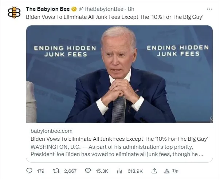Viewport: 220px width, 180px height.
Task: Open the Biden junk fees preview image
Action: click(119, 74)
